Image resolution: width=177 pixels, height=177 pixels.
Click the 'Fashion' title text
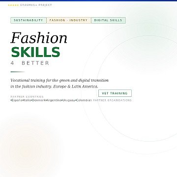point(39,38)
